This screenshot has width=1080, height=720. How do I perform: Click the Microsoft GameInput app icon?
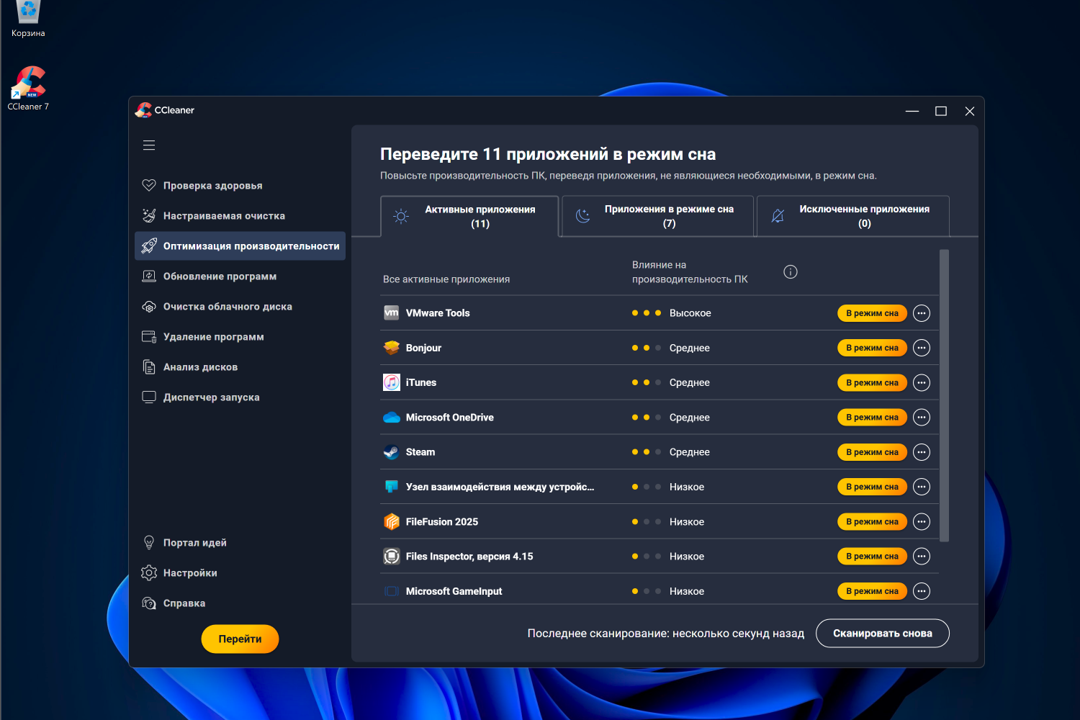[x=392, y=591]
